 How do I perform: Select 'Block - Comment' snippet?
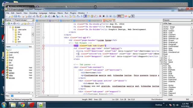click(169, 35)
